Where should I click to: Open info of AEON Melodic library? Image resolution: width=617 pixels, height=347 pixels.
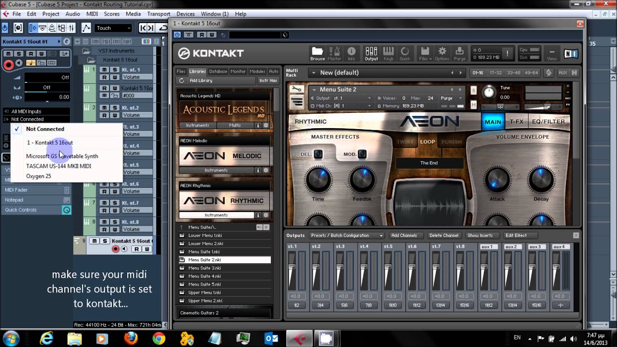[258, 170]
